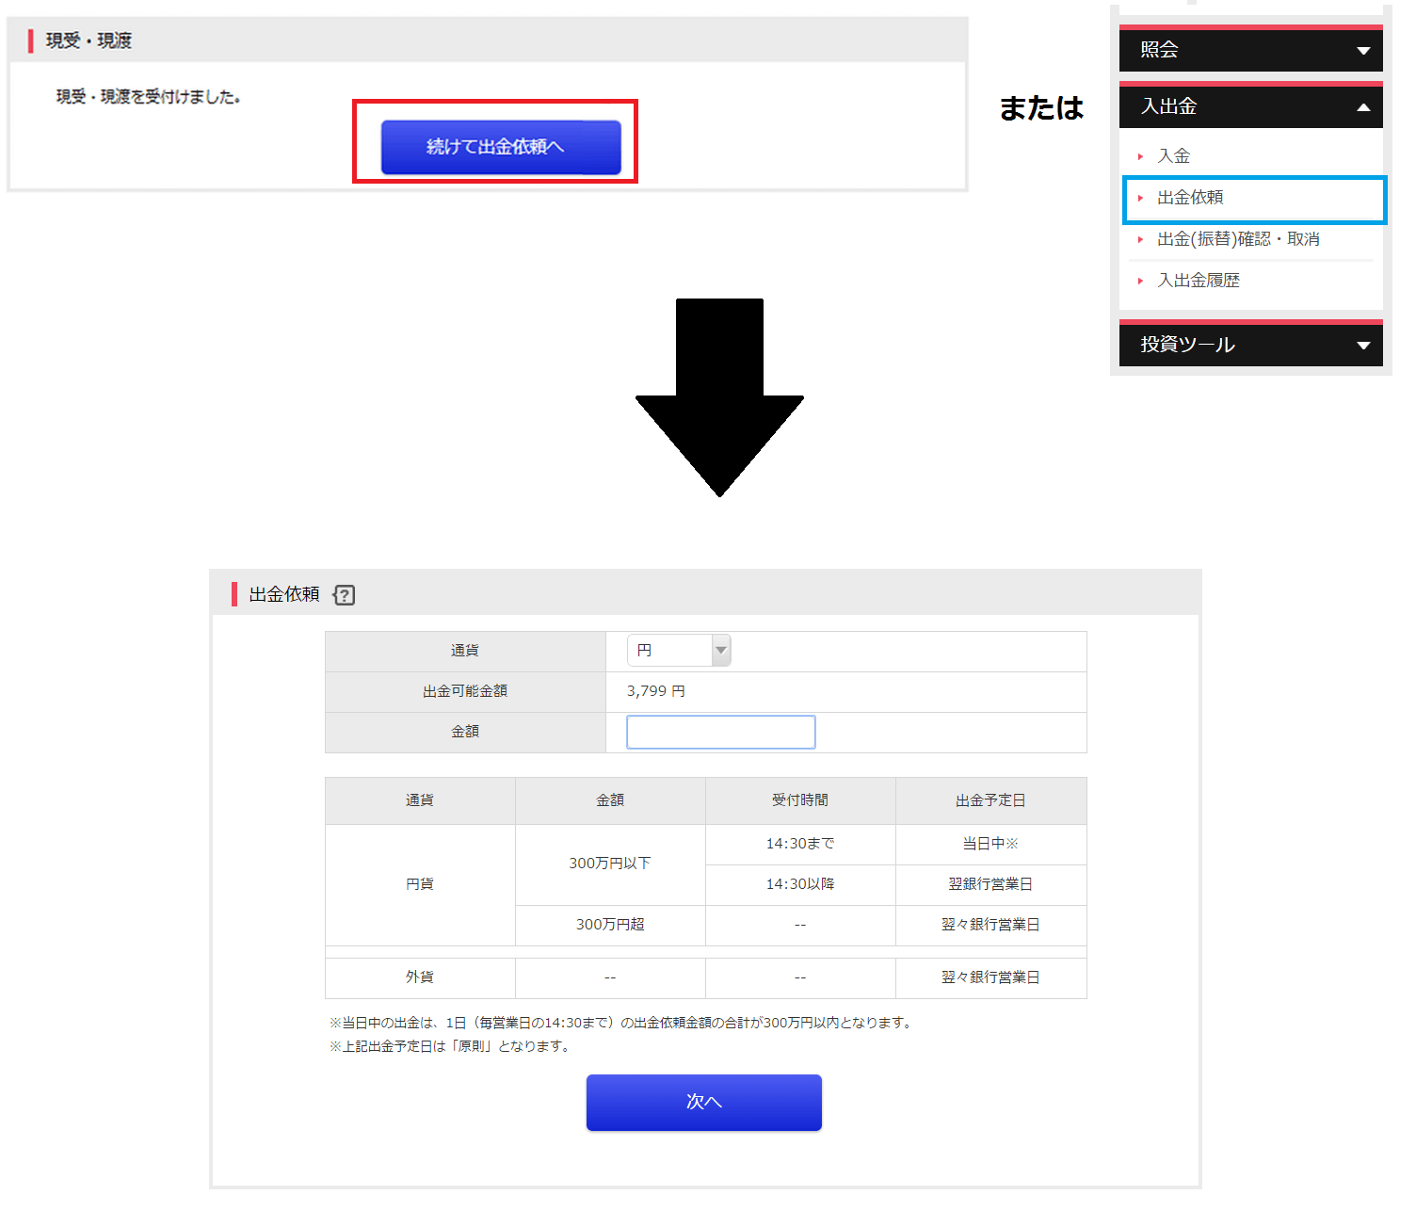Go to 出金(振替)確認・取消 in the sidebar
1416x1211 pixels.
(1237, 239)
